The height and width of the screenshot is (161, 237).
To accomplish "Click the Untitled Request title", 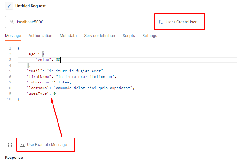I will [x=30, y=6].
